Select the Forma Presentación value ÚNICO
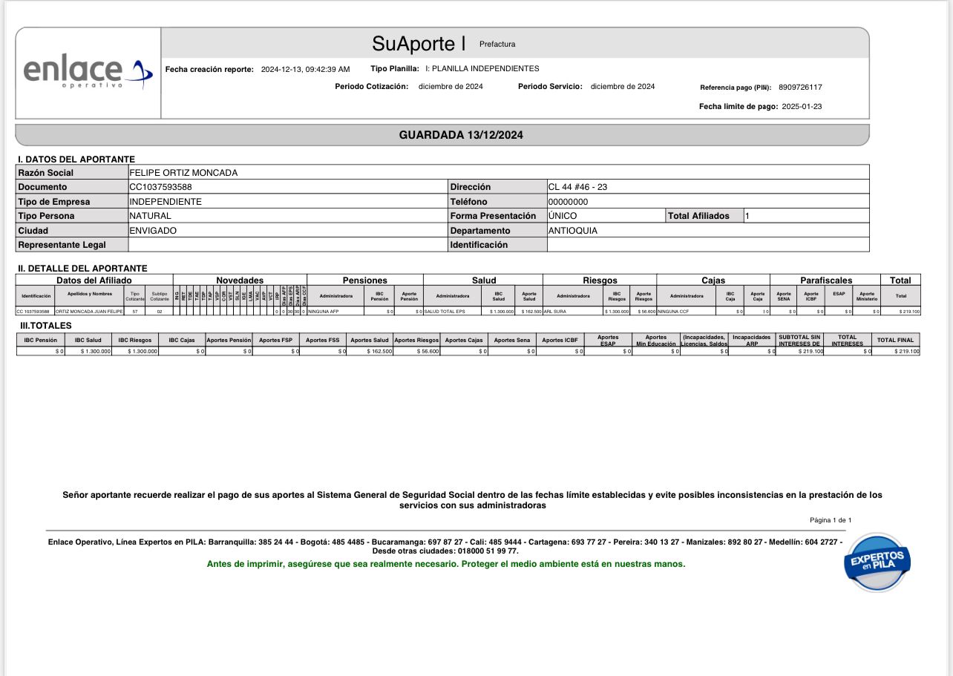This screenshot has height=676, width=953. click(x=563, y=216)
